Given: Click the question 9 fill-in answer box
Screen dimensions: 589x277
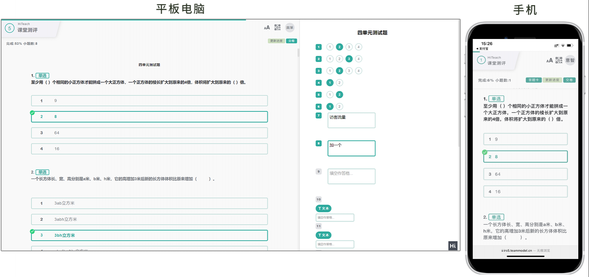Looking at the screenshot, I should [x=351, y=176].
